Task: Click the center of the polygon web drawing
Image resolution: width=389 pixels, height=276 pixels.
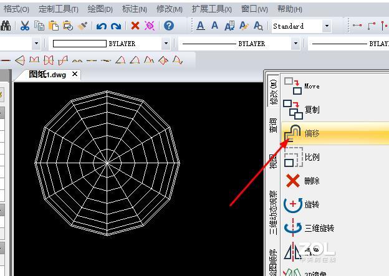Action: tap(108, 163)
